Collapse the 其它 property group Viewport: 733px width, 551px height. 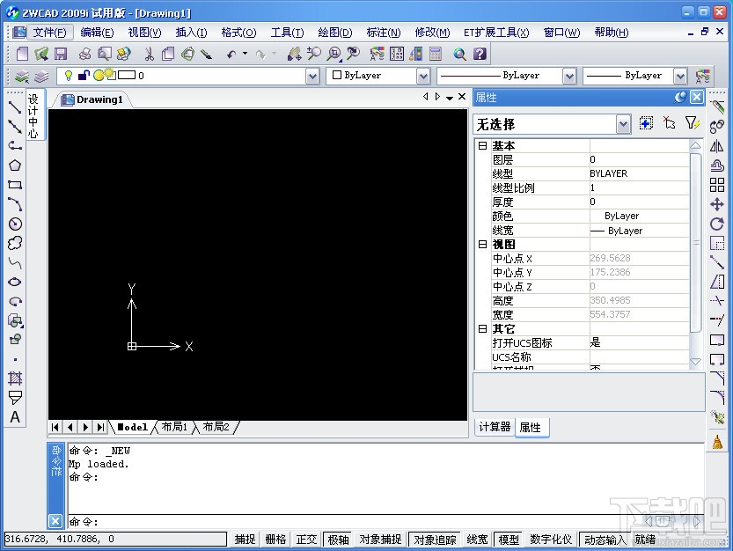(x=482, y=329)
